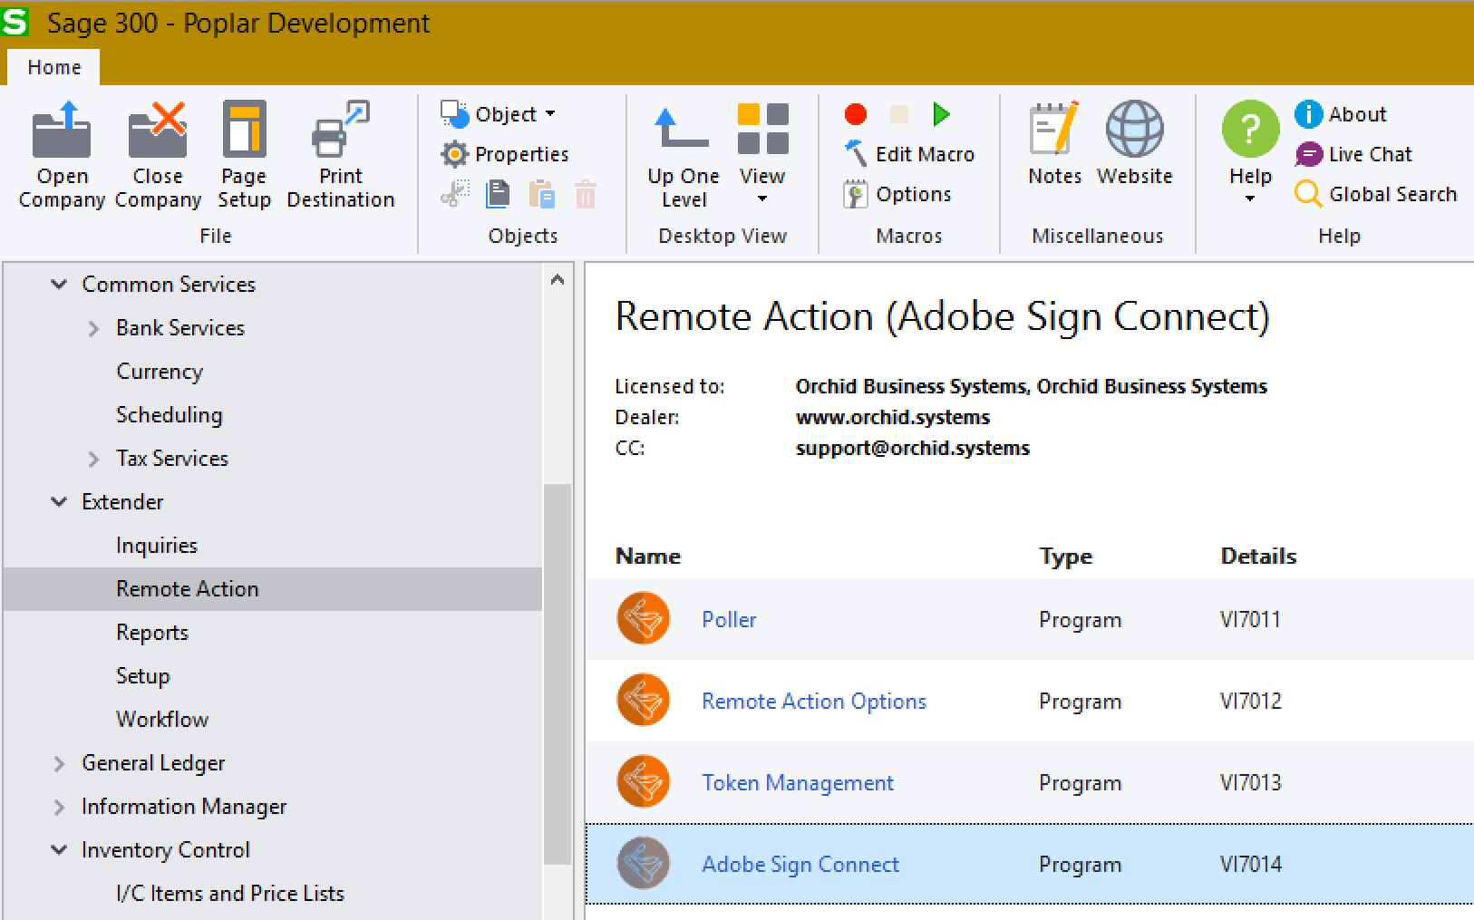
Task: Click the support@orchid.systems CC text
Action: coord(913,449)
